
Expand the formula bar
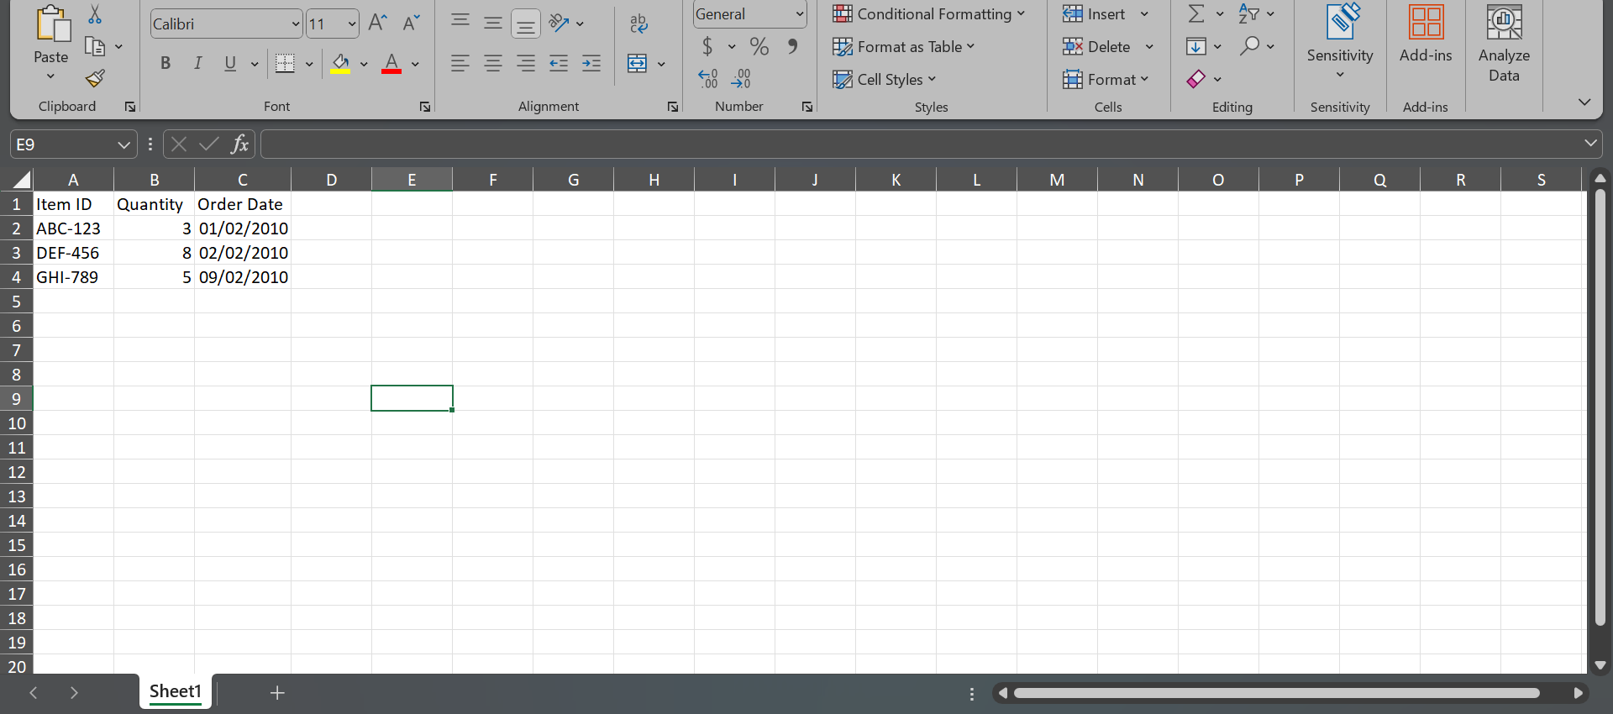pyautogui.click(x=1590, y=144)
